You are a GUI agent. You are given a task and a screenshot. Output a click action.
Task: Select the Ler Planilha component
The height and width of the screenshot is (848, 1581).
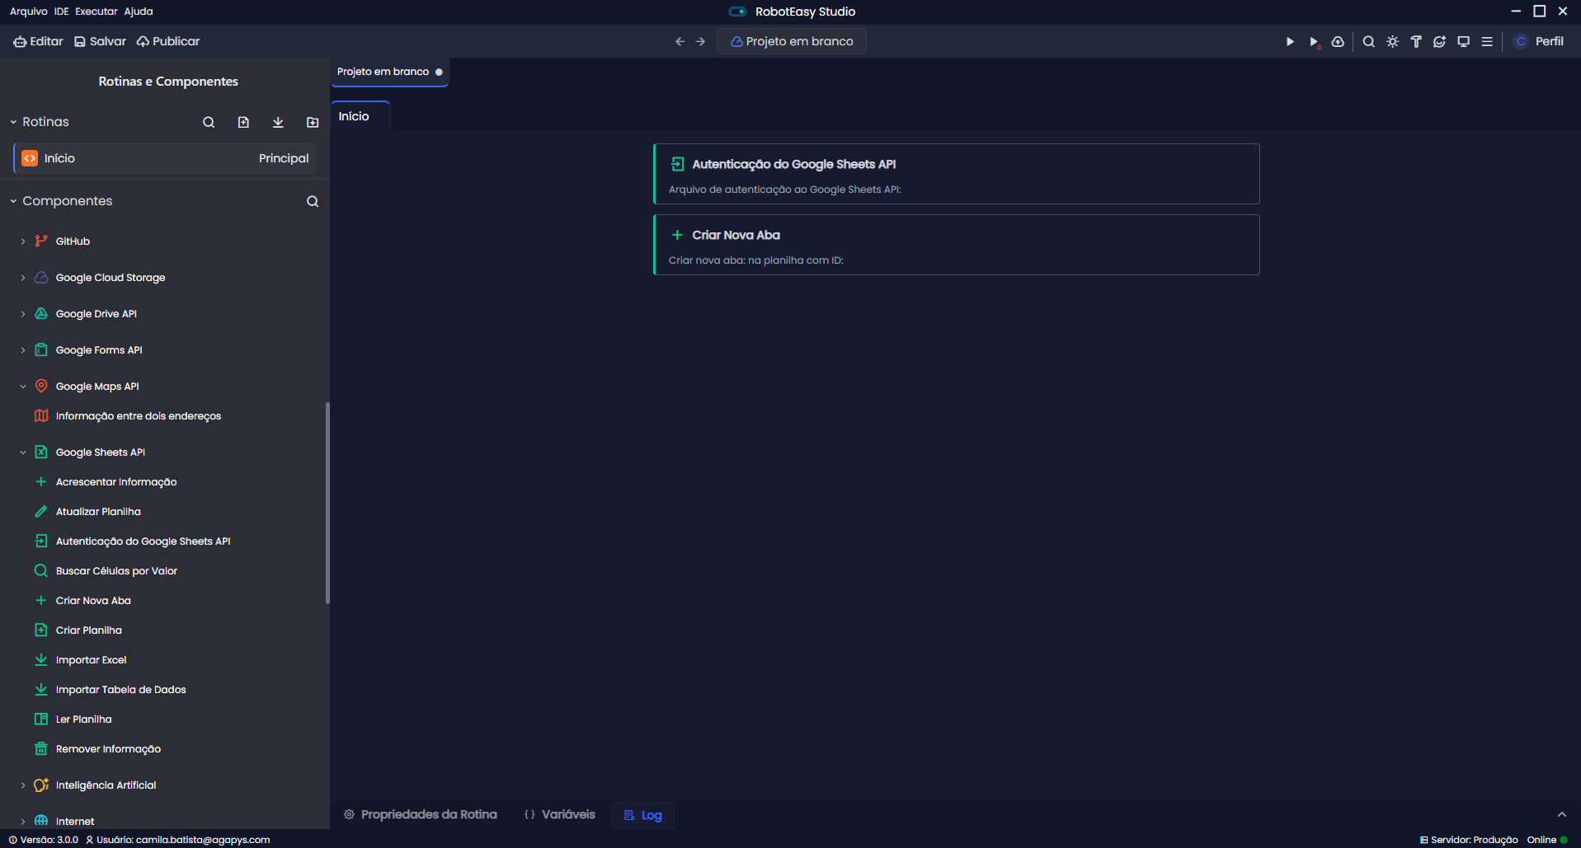[x=83, y=719]
